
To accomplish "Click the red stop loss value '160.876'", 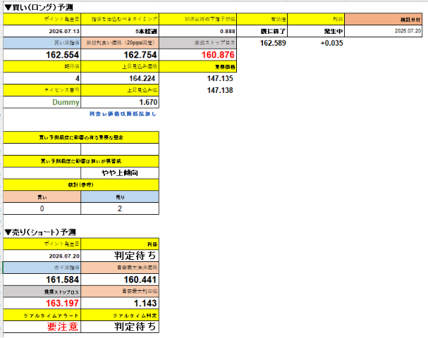I will point(198,55).
